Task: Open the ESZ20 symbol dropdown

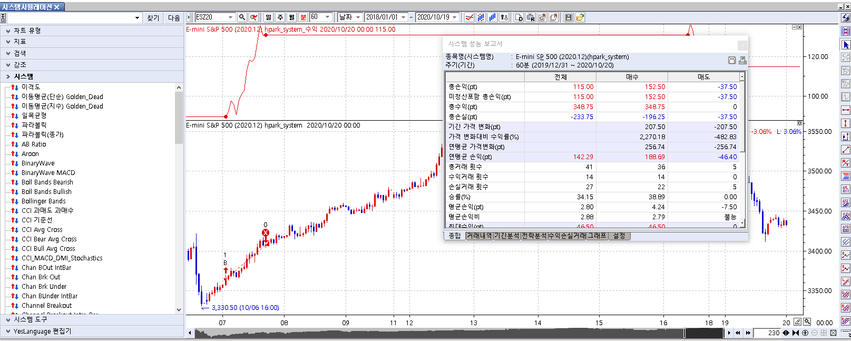Action: [x=230, y=17]
